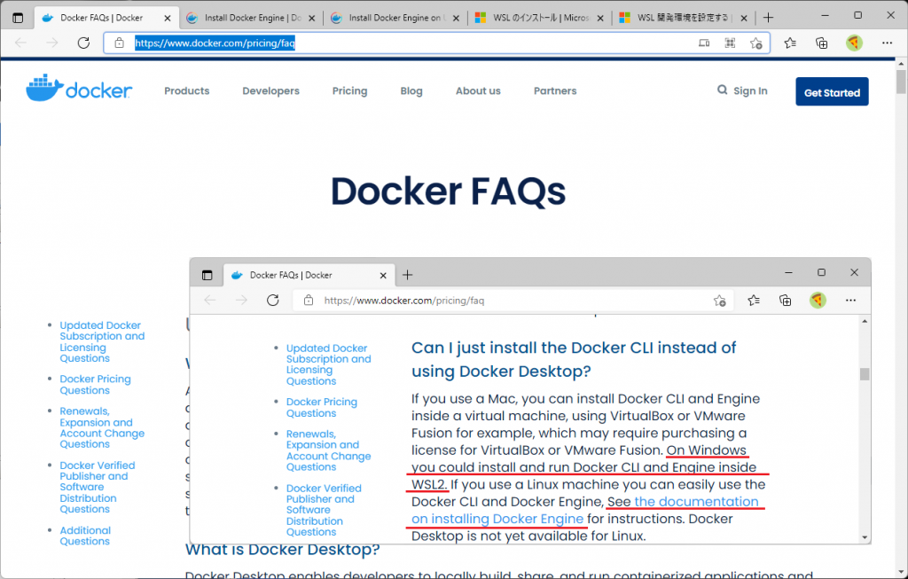
Task: Close the Install Docker Engine | Do tab
Action: click(311, 18)
